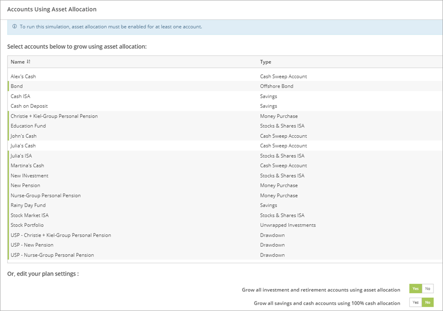Choose Christie + Kiel-Group Personal Pension
Image resolution: width=443 pixels, height=311 pixels.
click(x=54, y=116)
